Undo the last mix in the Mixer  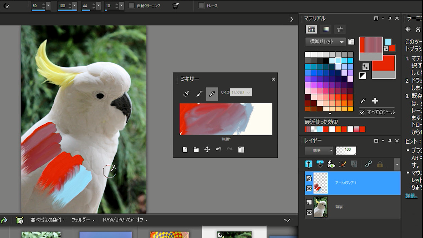click(218, 150)
